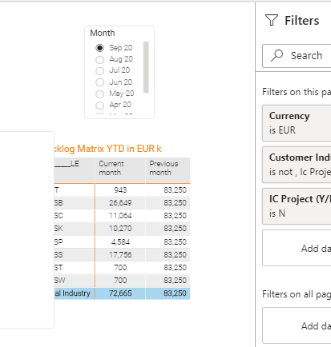Image resolution: width=331 pixels, height=347 pixels.
Task: Click the SC row label
Action: [59, 216]
